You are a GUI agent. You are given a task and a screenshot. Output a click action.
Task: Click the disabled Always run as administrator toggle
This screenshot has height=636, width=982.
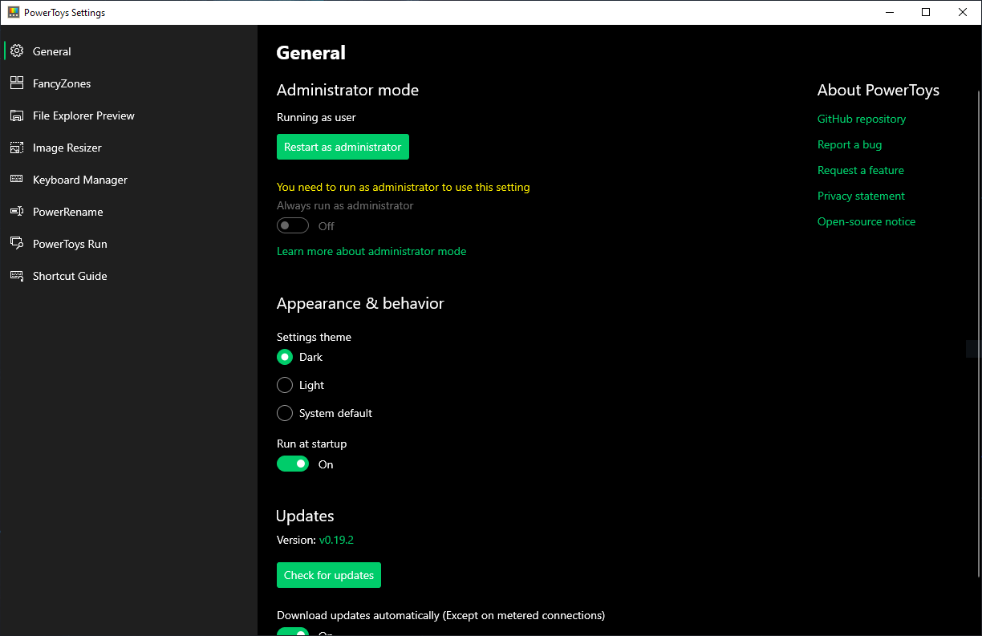pyautogui.click(x=293, y=226)
